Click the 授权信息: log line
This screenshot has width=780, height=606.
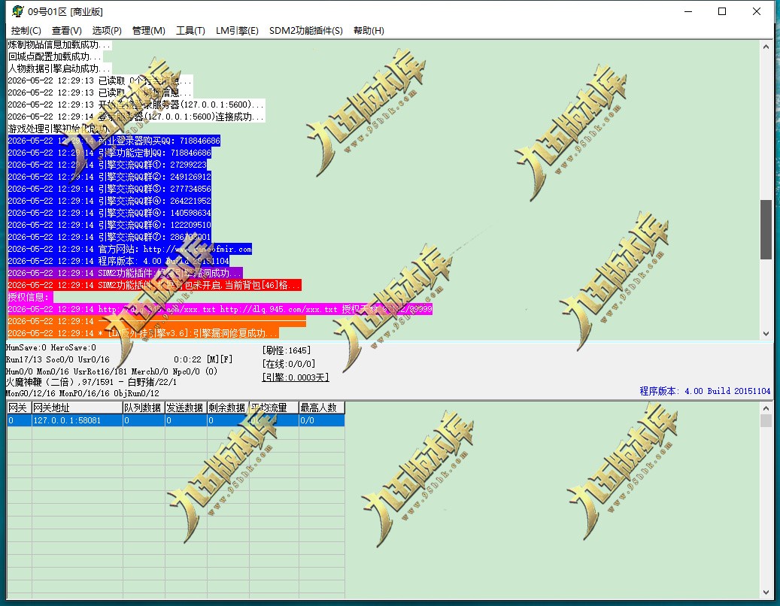click(x=30, y=297)
